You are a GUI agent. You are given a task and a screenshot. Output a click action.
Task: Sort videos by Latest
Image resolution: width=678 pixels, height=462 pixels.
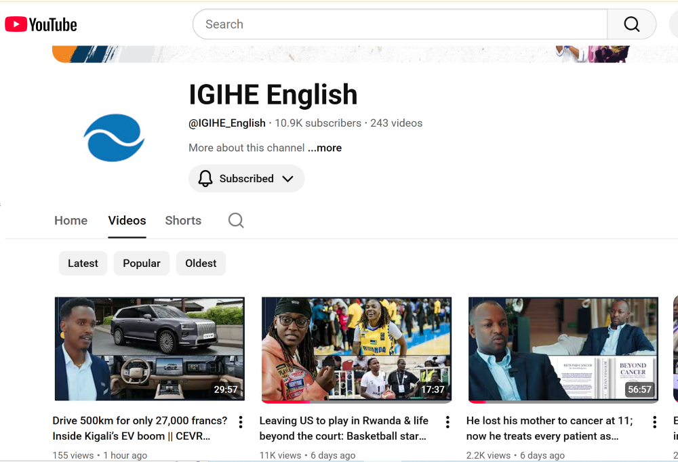(83, 264)
